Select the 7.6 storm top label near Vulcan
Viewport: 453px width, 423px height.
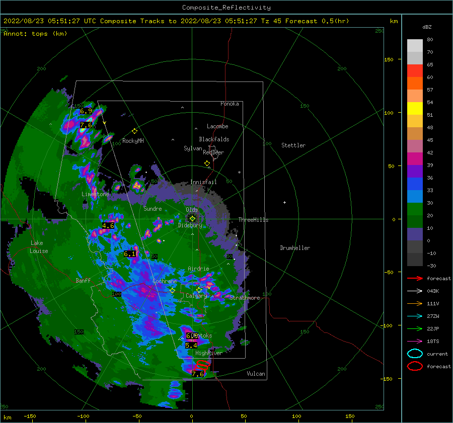point(198,374)
